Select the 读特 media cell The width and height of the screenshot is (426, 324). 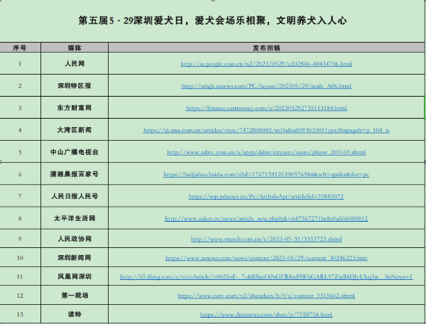pos(75,314)
